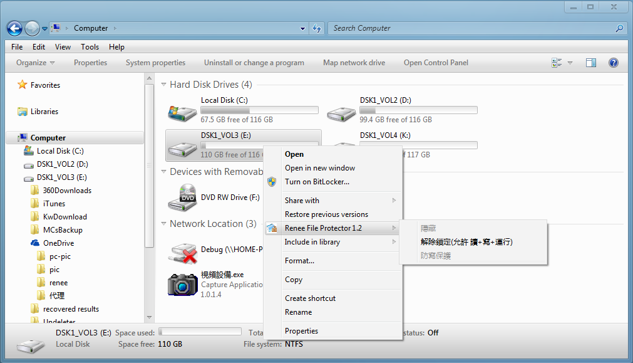Select the DSK1_VOL4 (K:) drive label
Screen dimensions: 633x363
coord(385,135)
